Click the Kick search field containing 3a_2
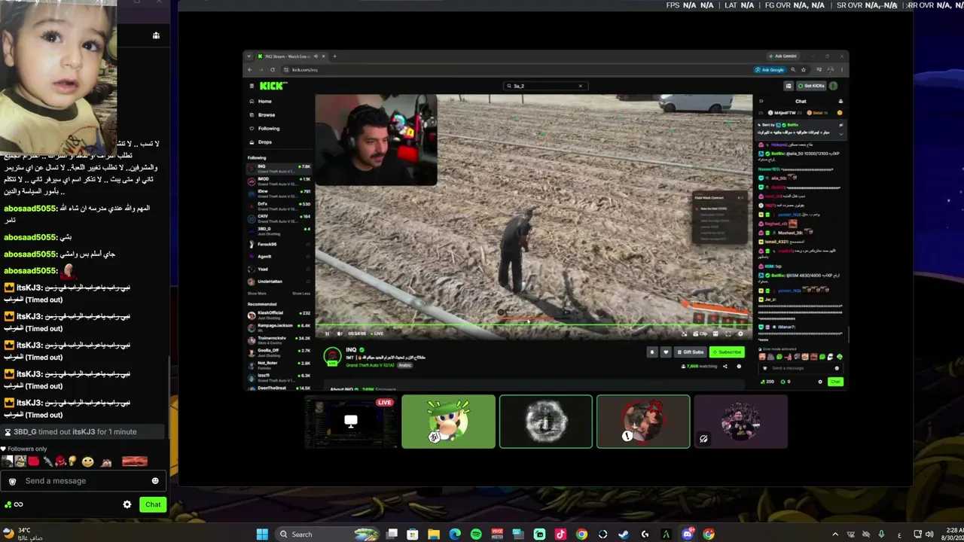The image size is (964, 542). click(544, 86)
